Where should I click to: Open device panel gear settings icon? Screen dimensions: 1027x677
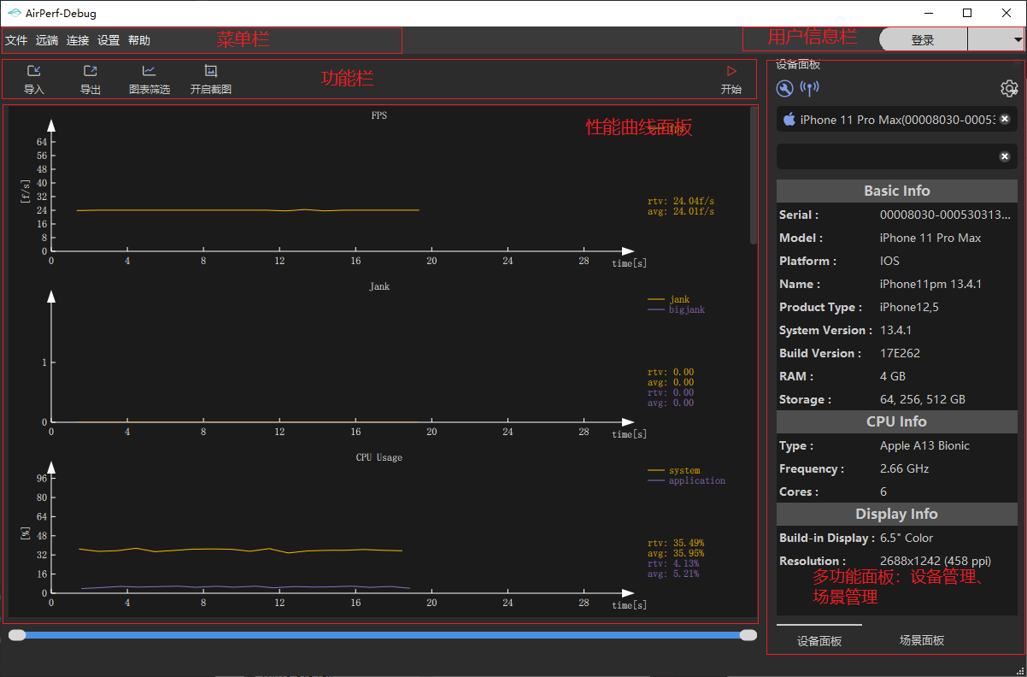1009,88
